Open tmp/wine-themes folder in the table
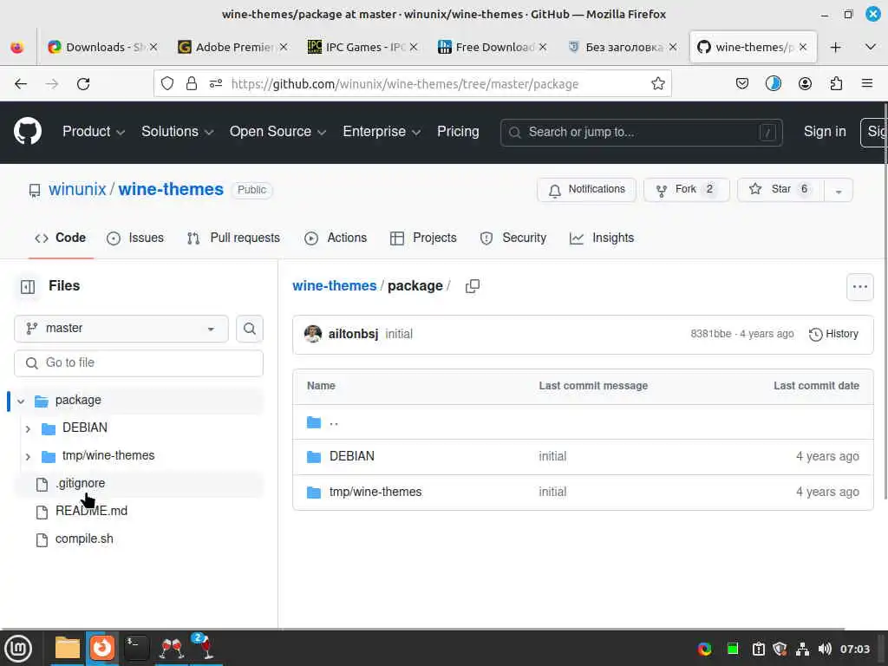 click(375, 493)
